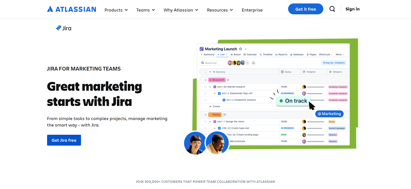Screen dimensions: 411x189
Task: Click the invite teammate icon beside the avatars
Action: [254, 63]
